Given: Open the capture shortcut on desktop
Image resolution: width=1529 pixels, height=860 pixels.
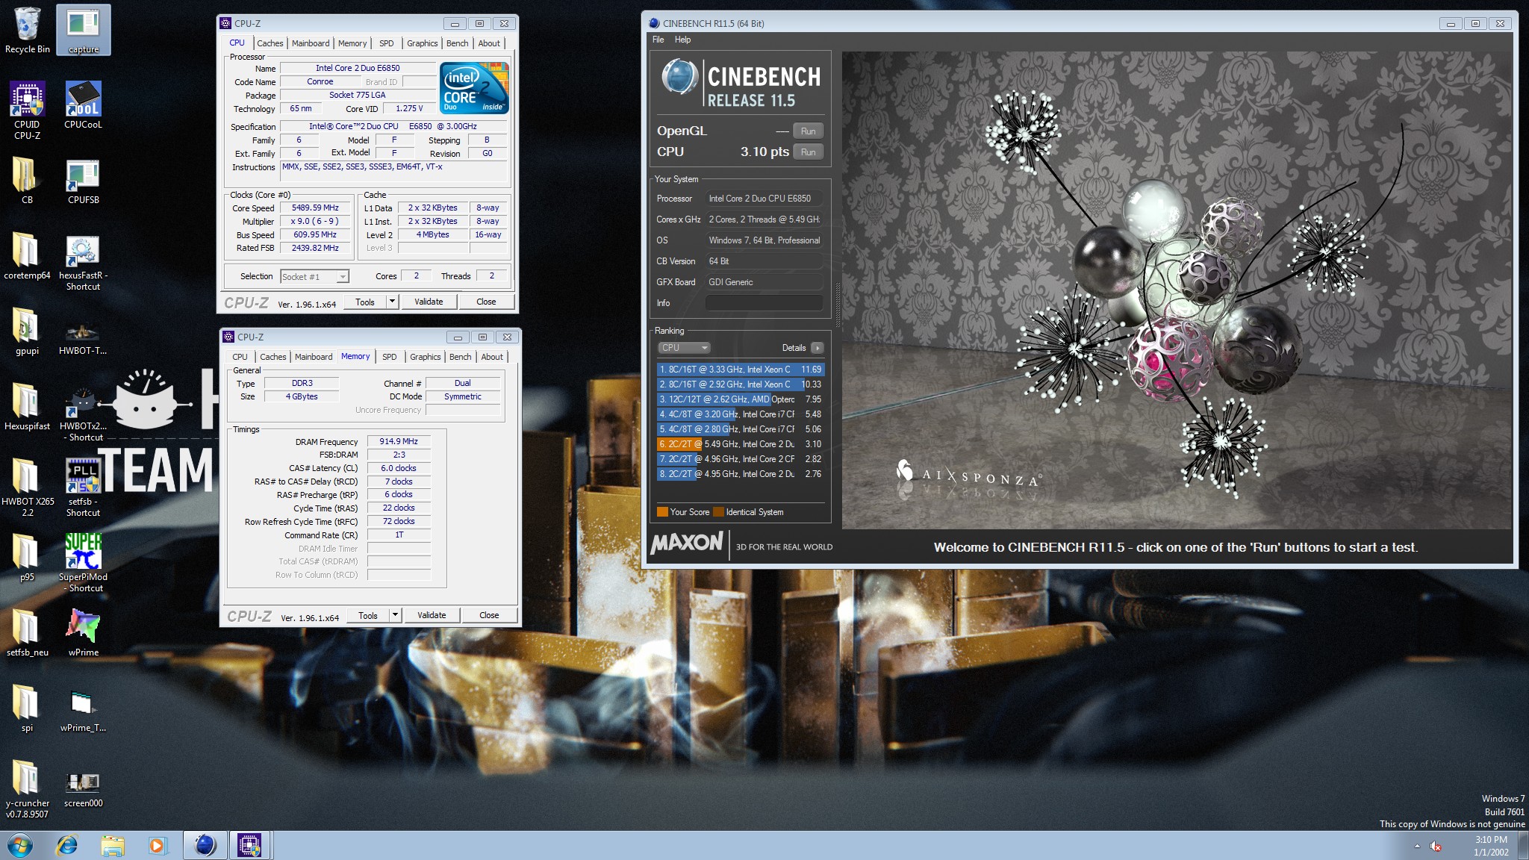Looking at the screenshot, I should pyautogui.click(x=83, y=30).
